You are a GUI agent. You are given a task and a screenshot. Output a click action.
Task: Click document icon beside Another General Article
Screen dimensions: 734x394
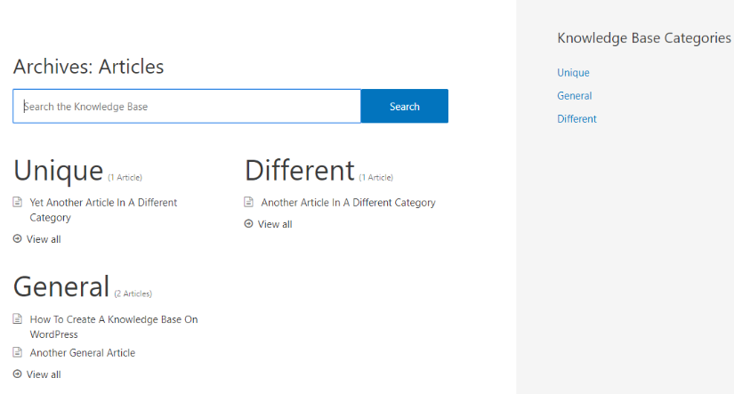17,352
